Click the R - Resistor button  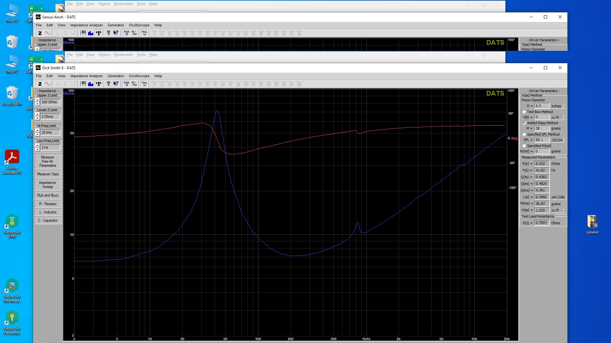click(48, 204)
